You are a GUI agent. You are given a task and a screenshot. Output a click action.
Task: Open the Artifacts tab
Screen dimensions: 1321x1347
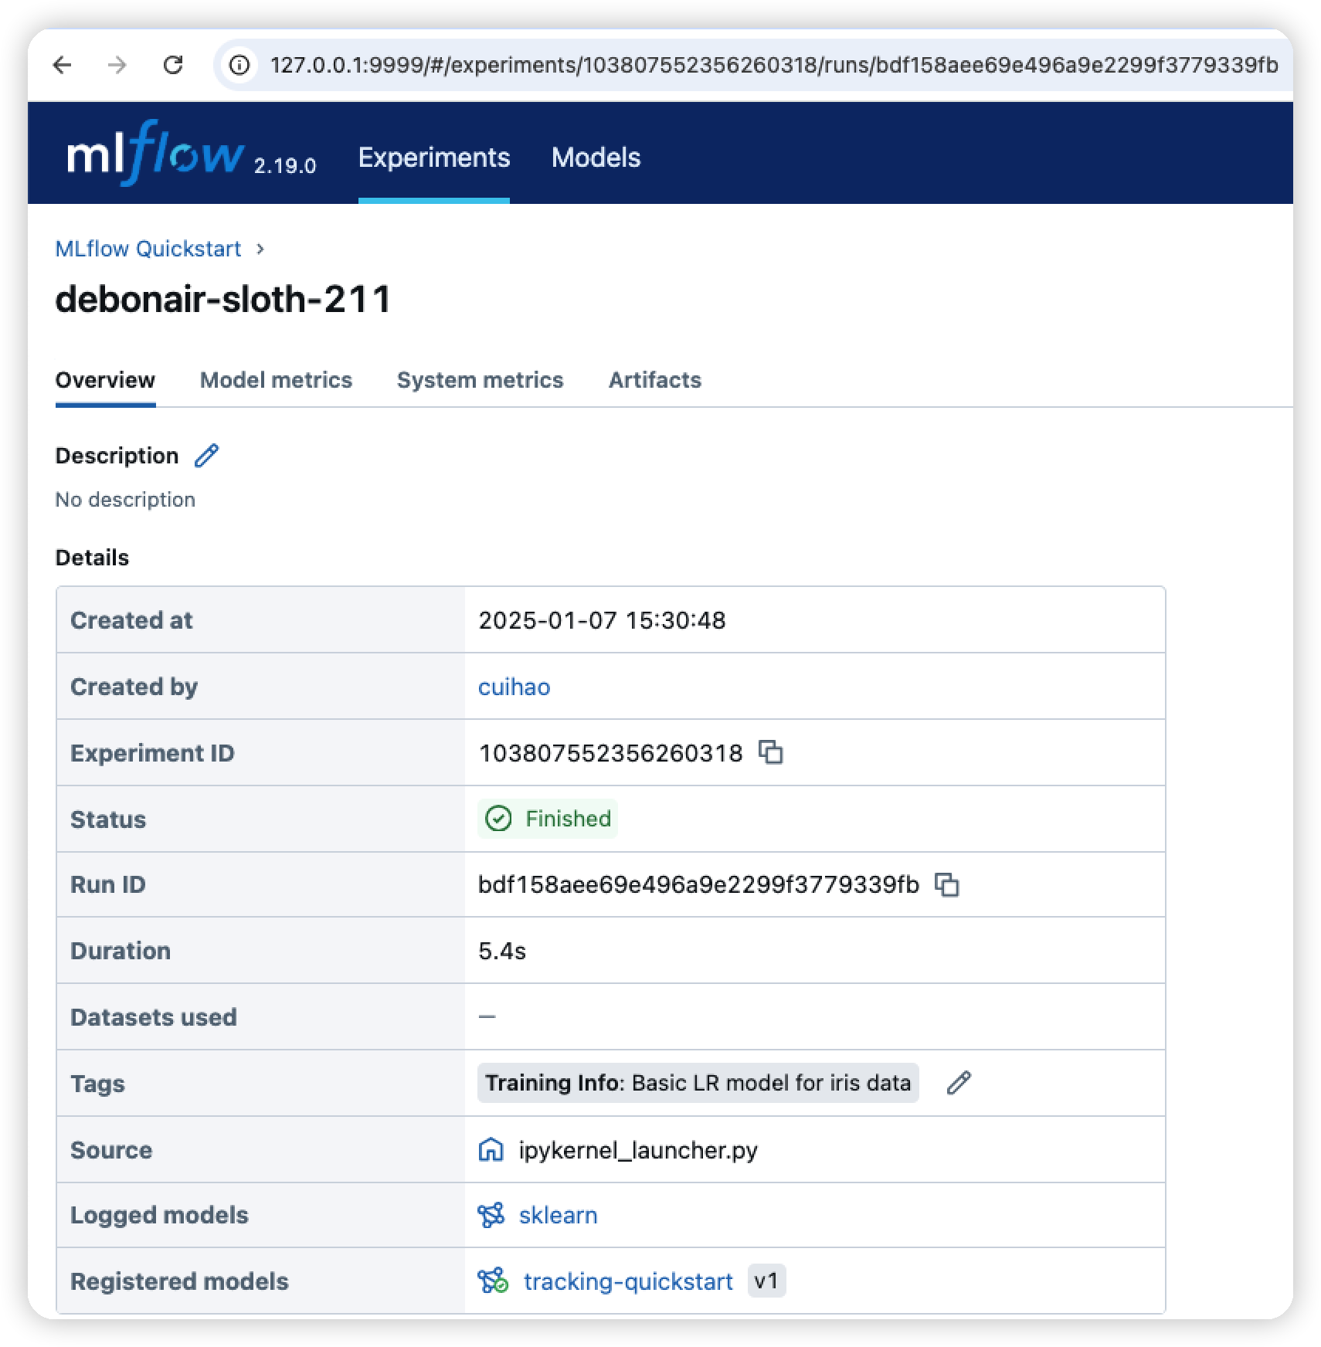click(x=654, y=380)
